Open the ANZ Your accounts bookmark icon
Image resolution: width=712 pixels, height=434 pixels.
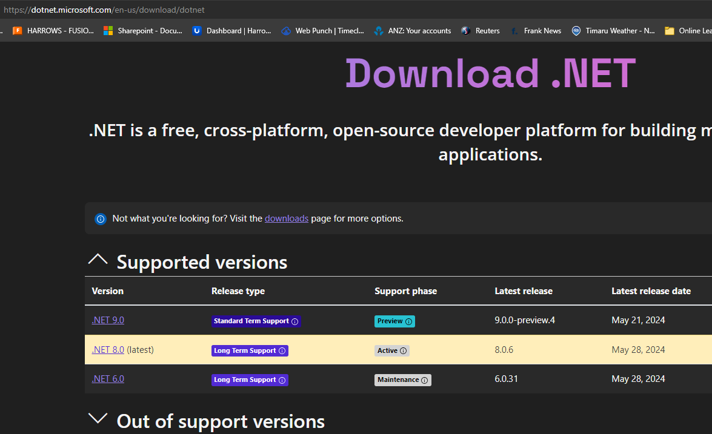pyautogui.click(x=379, y=31)
